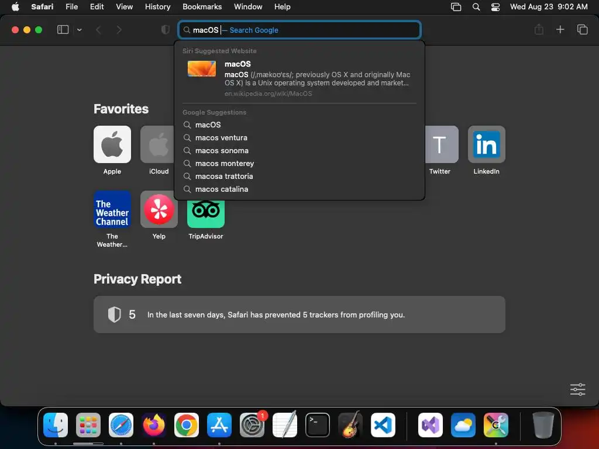Open the Apple favorite

pyautogui.click(x=112, y=144)
